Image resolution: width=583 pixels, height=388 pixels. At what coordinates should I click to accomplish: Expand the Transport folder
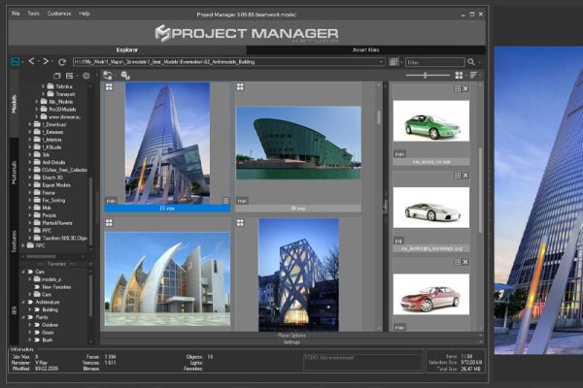pos(43,94)
